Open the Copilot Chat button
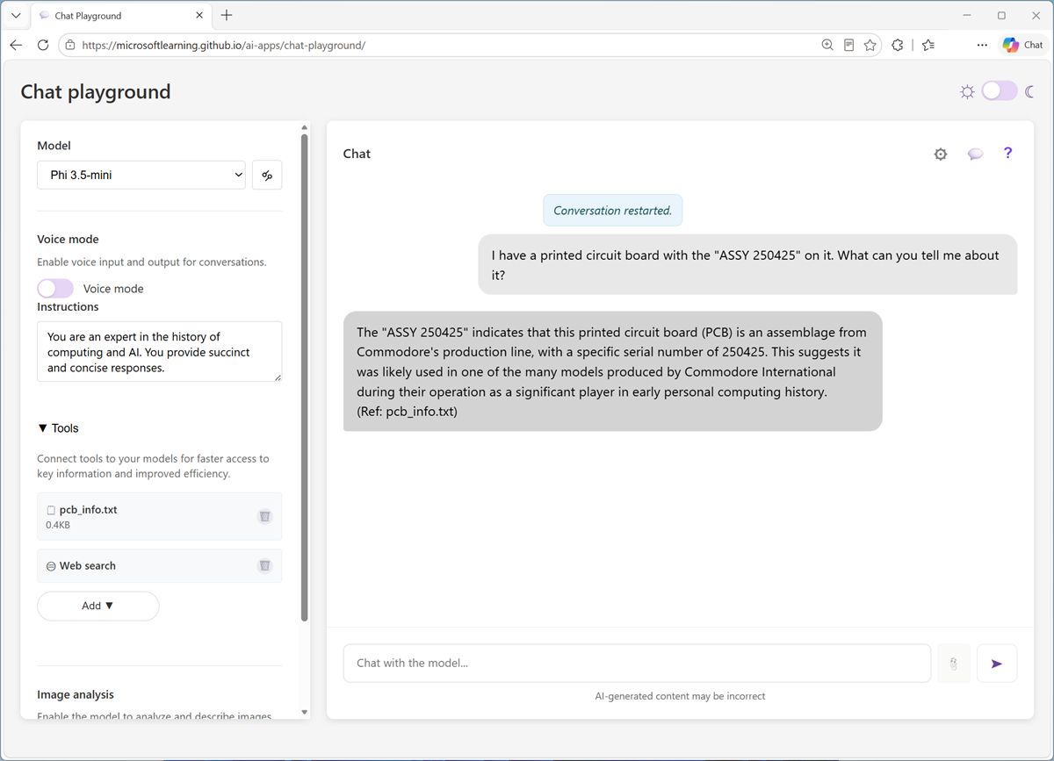The image size is (1054, 761). pos(1023,45)
